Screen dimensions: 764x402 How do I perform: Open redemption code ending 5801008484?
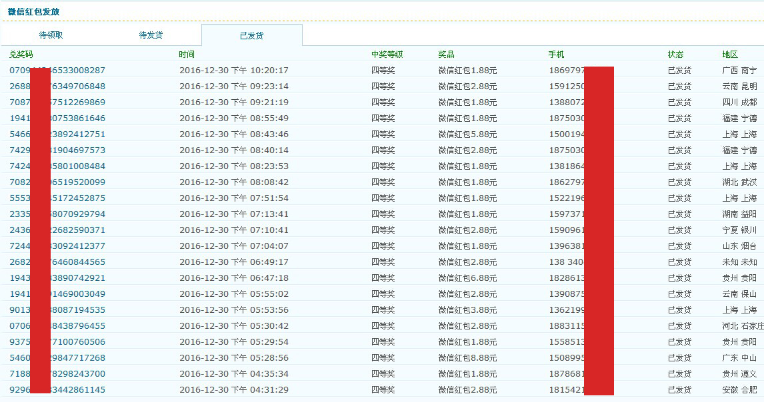click(x=57, y=166)
